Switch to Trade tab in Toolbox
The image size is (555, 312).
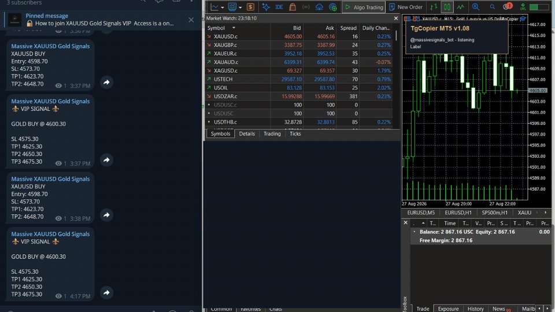tap(423, 309)
